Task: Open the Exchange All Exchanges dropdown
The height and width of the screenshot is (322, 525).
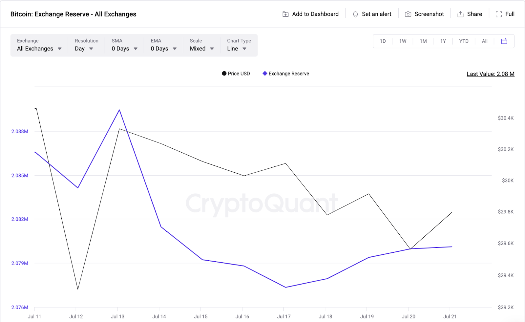Action: tap(39, 45)
